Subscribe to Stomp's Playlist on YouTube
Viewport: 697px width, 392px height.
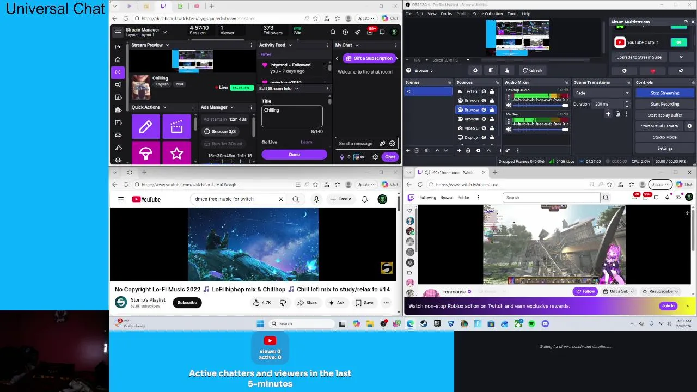(187, 303)
